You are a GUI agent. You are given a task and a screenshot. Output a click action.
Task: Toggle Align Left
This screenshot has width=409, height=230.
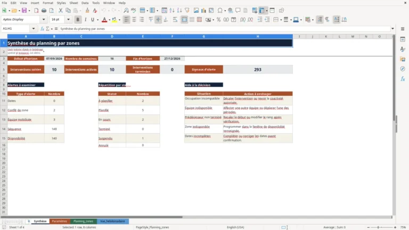coord(127,20)
